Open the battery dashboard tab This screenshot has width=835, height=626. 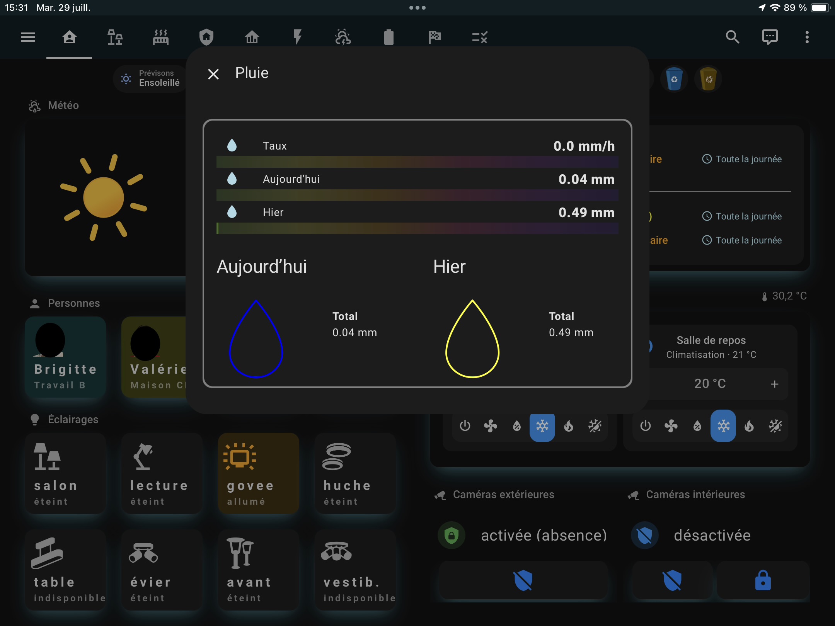(x=389, y=37)
